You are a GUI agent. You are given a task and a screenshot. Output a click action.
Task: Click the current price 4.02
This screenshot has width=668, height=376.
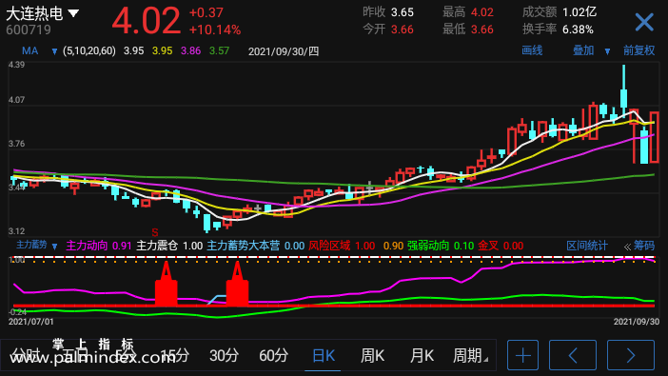[147, 20]
